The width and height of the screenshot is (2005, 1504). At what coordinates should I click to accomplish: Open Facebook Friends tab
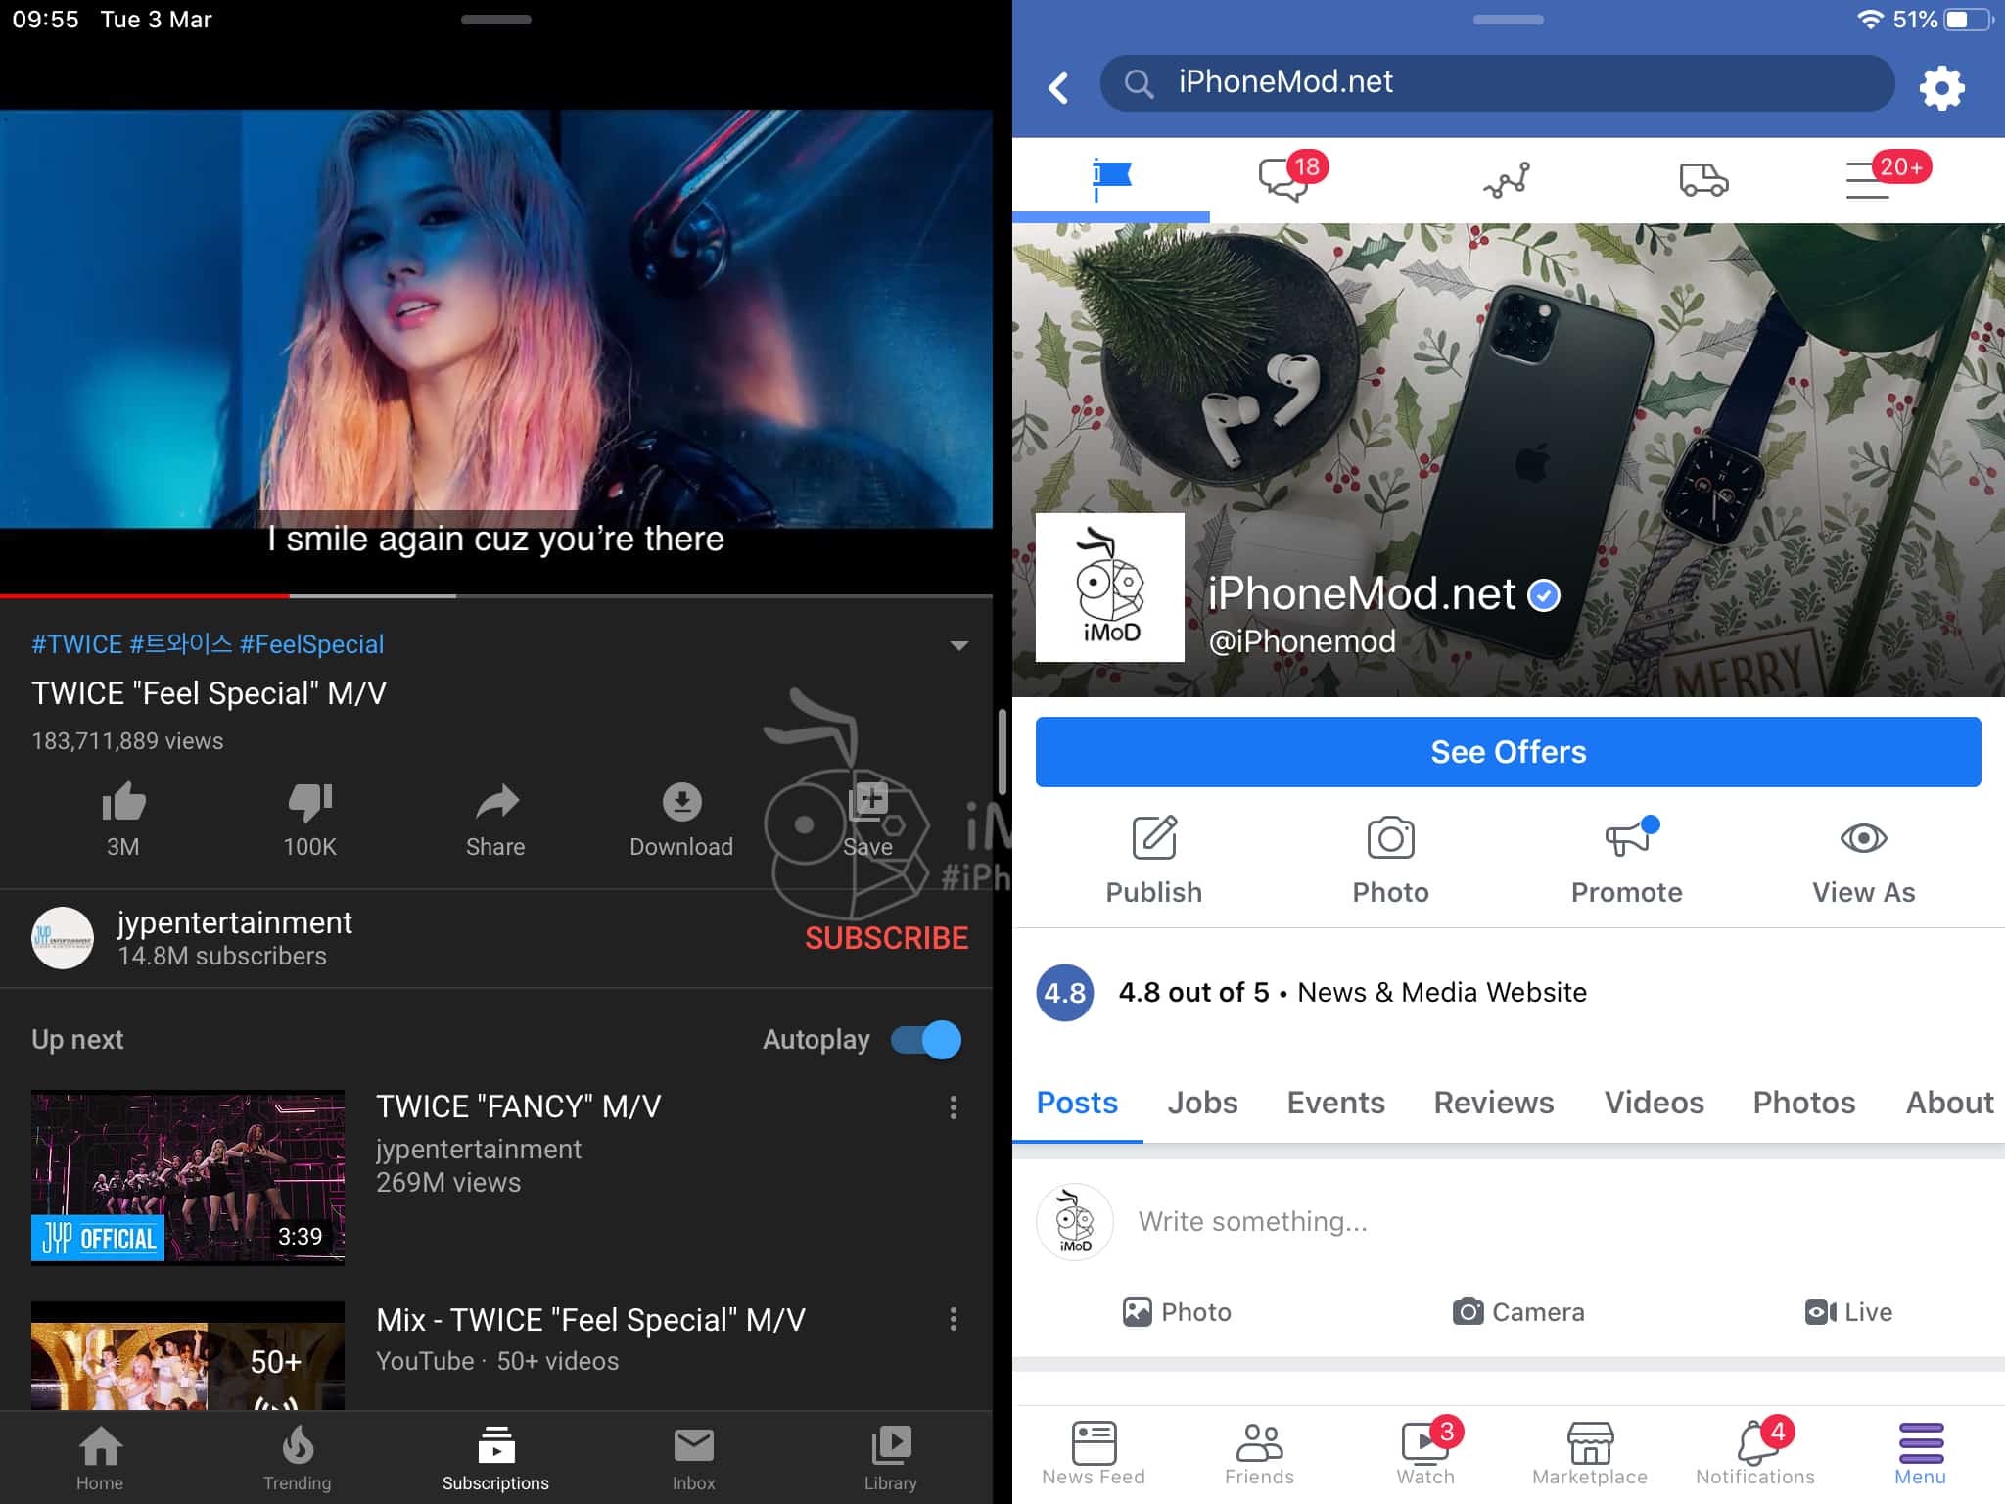pyautogui.click(x=1259, y=1454)
